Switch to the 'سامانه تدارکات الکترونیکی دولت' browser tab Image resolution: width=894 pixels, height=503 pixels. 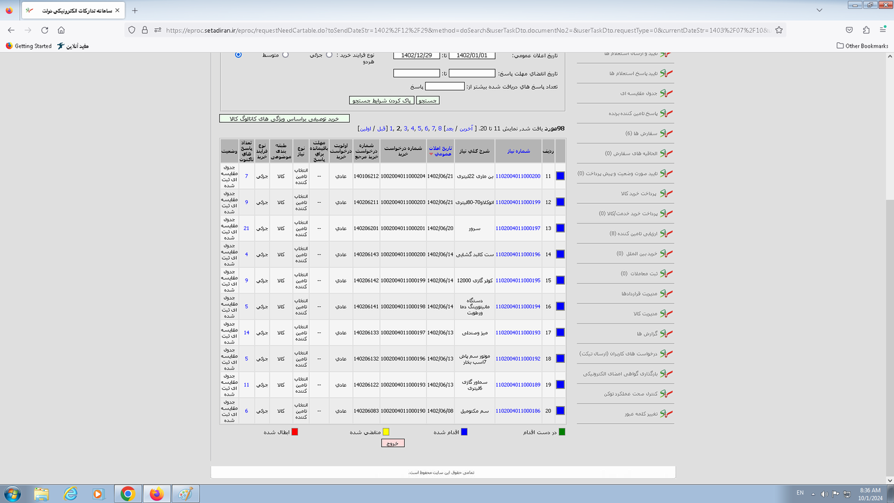click(73, 11)
